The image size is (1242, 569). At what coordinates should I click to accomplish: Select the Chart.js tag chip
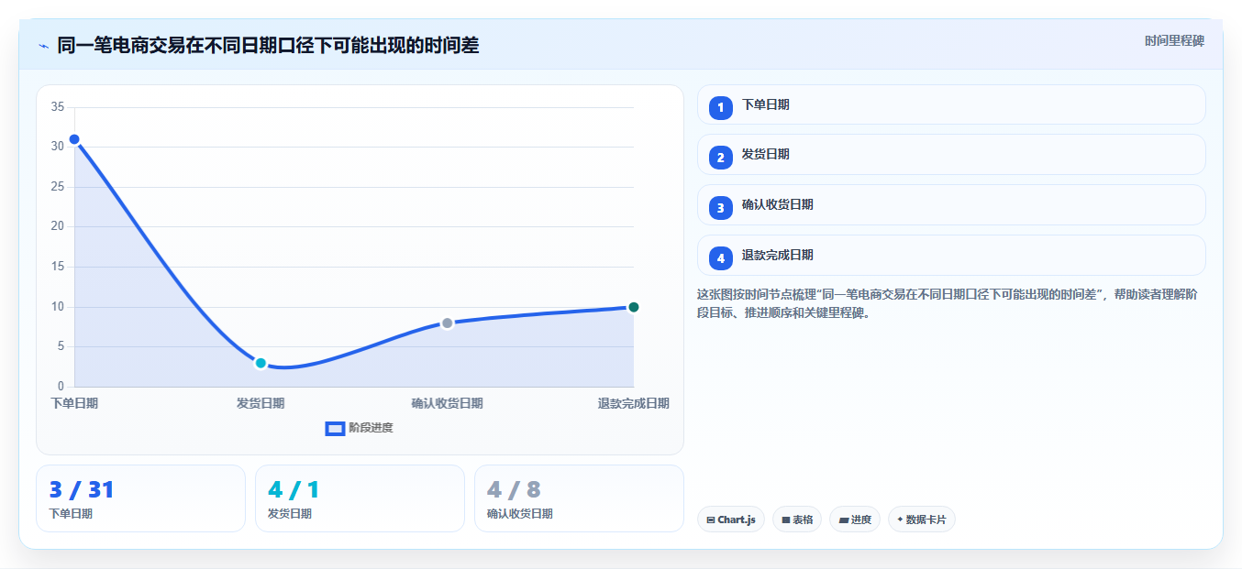click(731, 520)
